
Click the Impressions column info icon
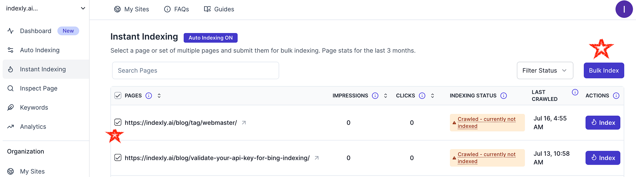pos(375,96)
